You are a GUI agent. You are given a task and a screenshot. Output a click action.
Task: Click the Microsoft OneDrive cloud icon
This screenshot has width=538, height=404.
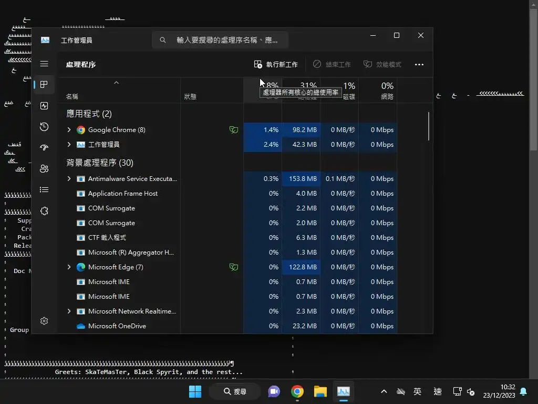pos(80,326)
